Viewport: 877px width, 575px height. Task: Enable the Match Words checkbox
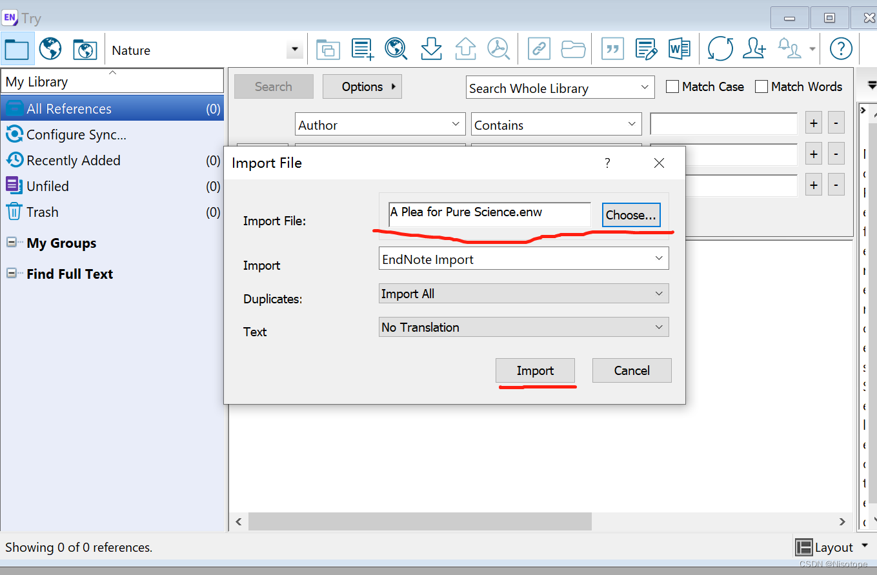(x=761, y=86)
